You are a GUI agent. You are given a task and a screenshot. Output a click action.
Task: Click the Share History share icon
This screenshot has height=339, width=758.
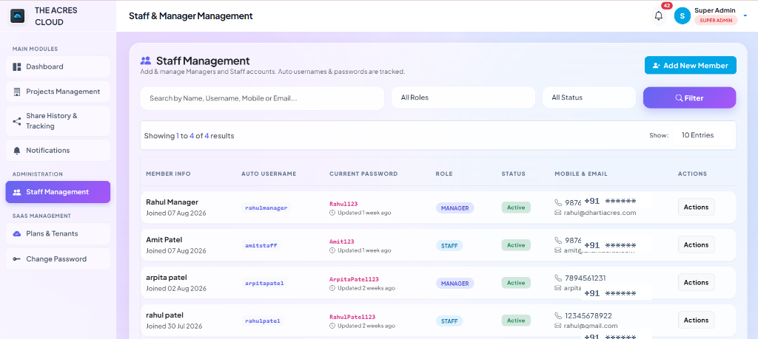tap(17, 121)
